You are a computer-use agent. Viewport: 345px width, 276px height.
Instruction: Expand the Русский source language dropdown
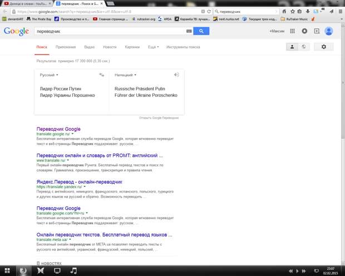pyautogui.click(x=49, y=75)
